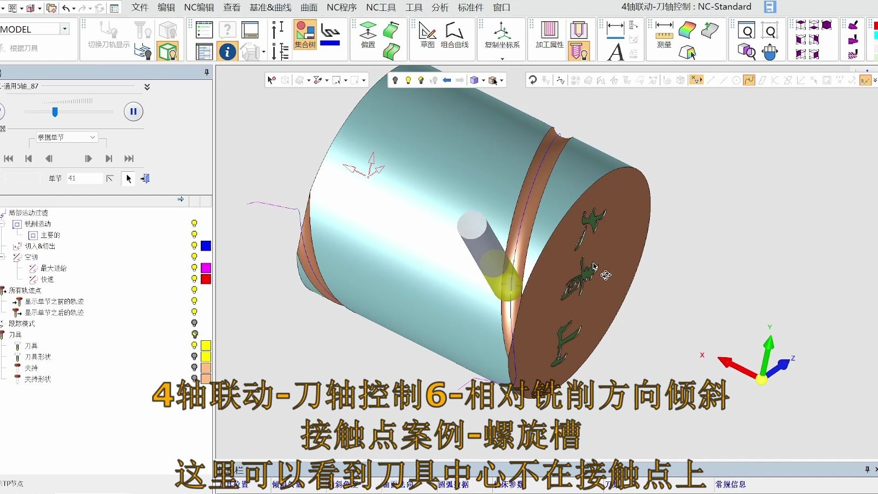Click the 单节 number input showing 41
The height and width of the screenshot is (494, 878).
(85, 178)
